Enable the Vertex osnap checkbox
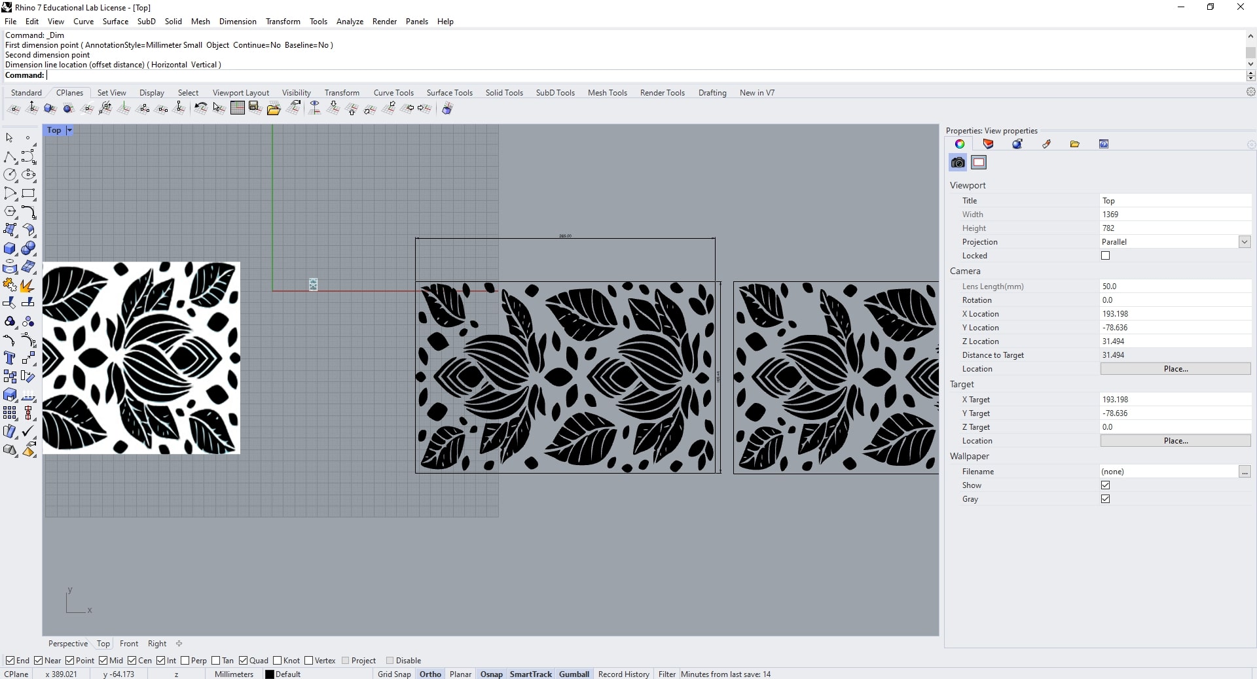Image resolution: width=1257 pixels, height=679 pixels. coord(309,660)
